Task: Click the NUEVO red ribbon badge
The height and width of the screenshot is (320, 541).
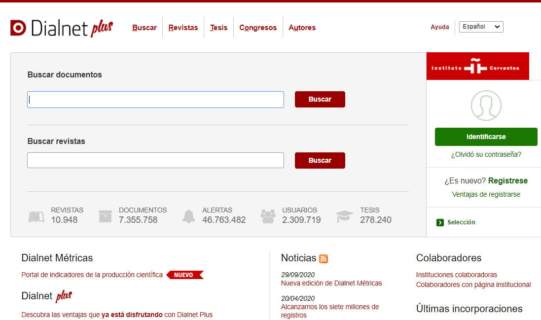Action: [x=185, y=275]
